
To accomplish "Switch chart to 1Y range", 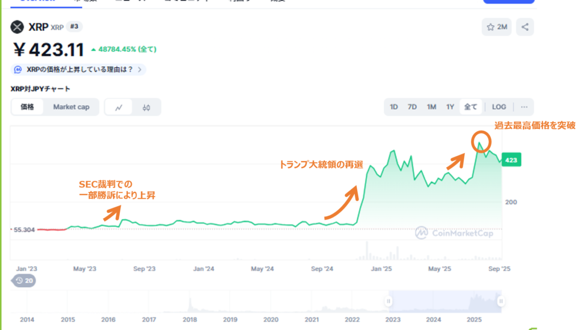I will [450, 107].
